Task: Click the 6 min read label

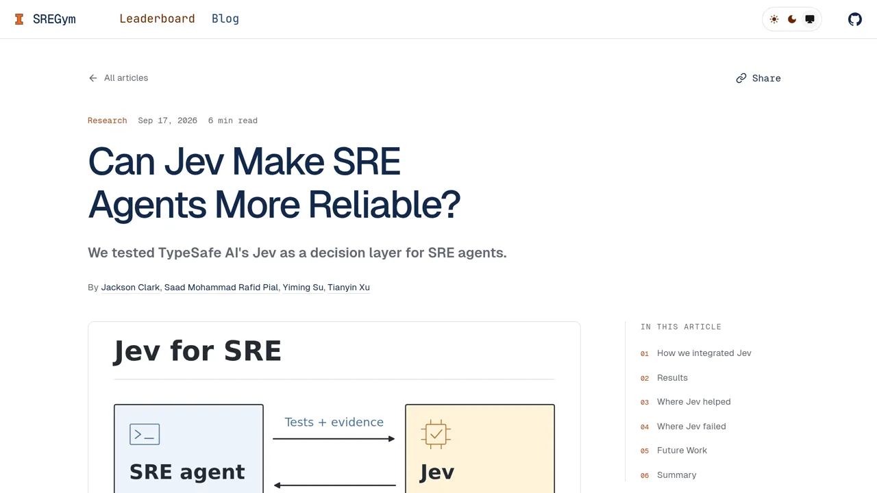Action: pyautogui.click(x=233, y=121)
